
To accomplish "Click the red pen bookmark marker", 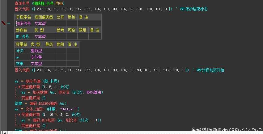I will pyautogui.click(x=3, y=23).
